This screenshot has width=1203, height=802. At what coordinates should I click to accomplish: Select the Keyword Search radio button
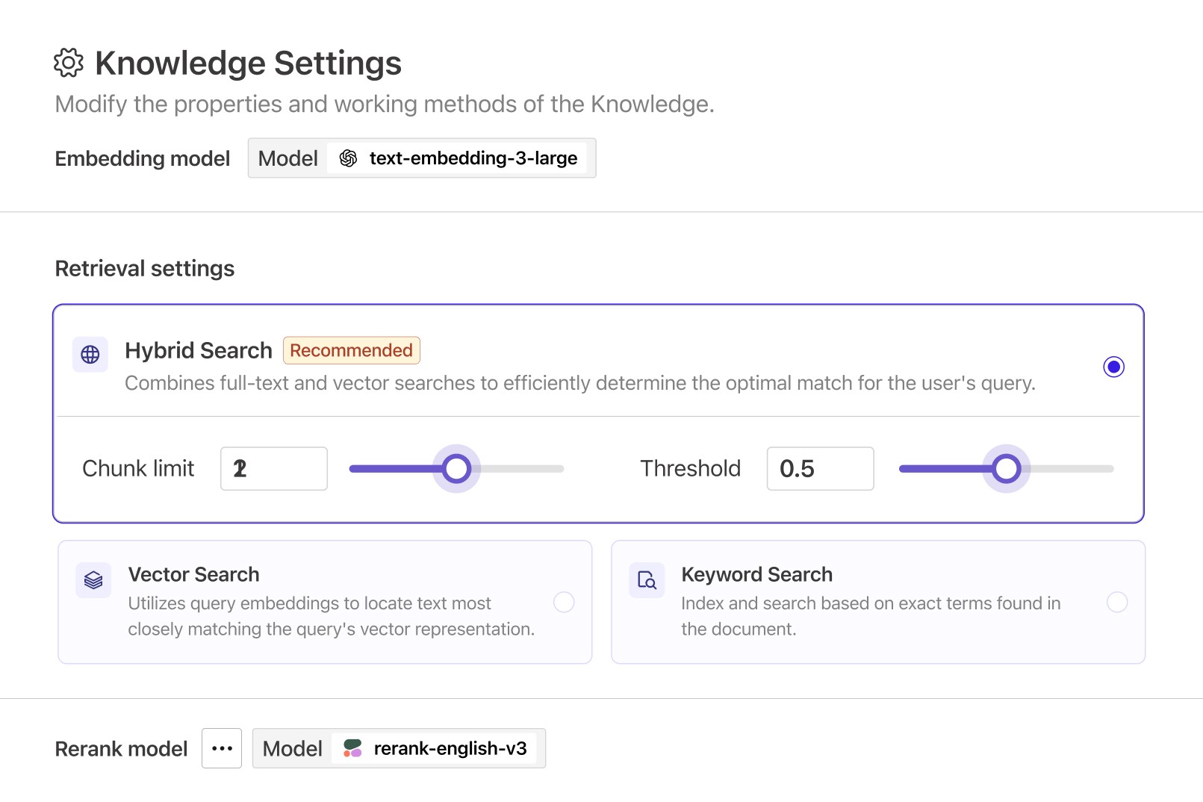1117,602
